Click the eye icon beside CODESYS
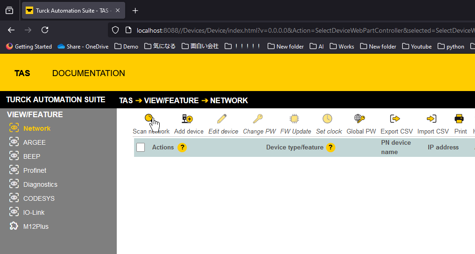This screenshot has width=475, height=254. pos(14,198)
